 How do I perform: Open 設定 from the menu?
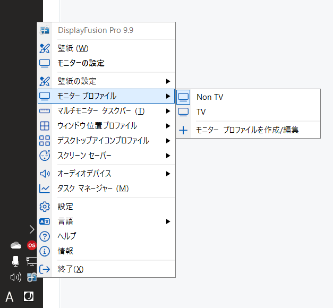(x=106, y=207)
